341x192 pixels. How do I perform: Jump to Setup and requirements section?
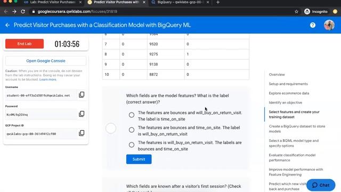tap(288, 84)
